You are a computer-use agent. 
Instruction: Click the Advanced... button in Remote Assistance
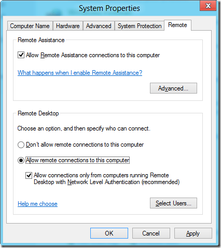tap(173, 88)
